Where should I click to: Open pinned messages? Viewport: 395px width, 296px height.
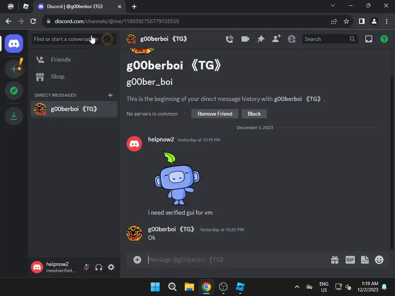point(261,39)
